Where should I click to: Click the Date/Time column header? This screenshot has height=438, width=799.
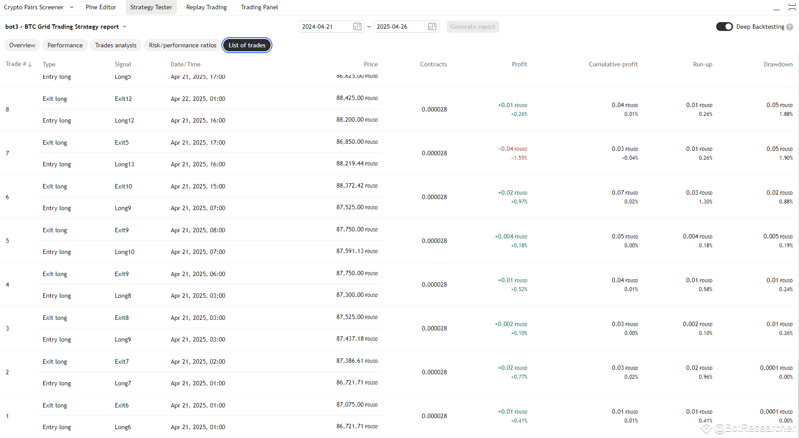click(186, 64)
